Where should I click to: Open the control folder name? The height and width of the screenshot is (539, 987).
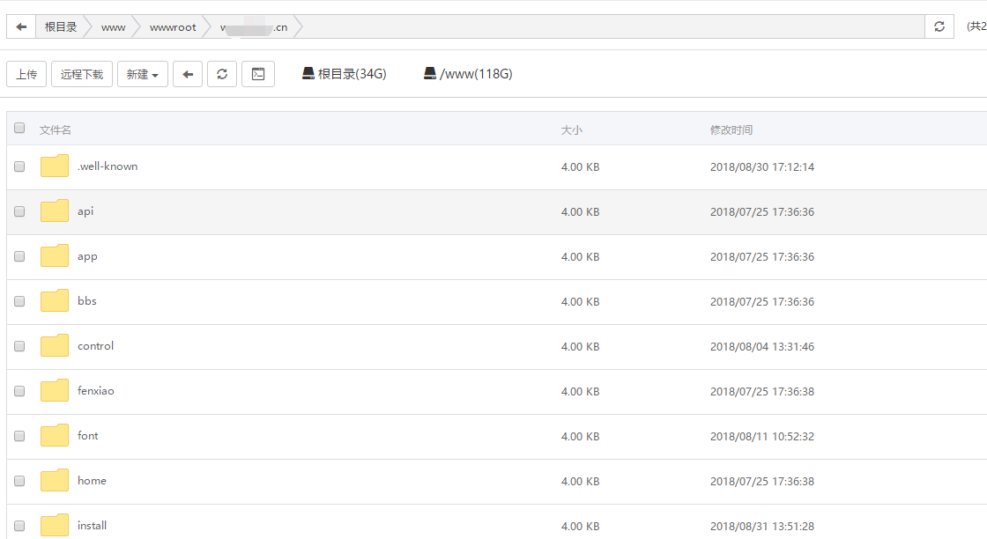point(96,346)
